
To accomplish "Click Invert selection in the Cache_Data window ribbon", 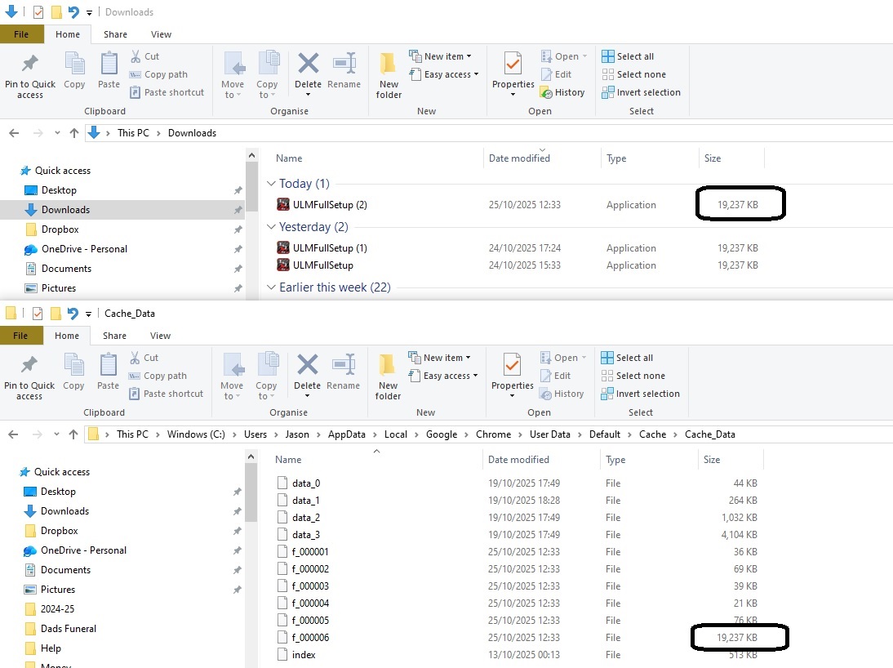I will click(647, 394).
